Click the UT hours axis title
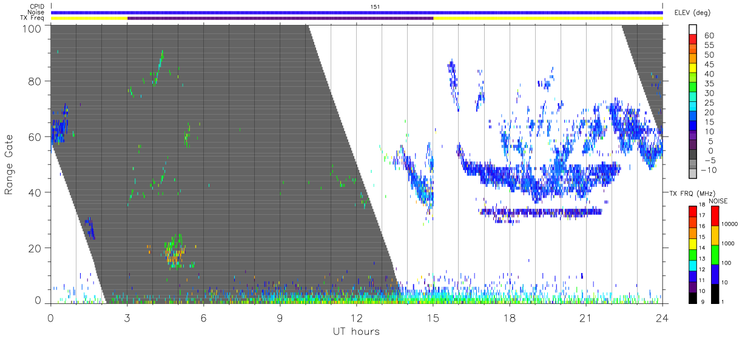Screen dimensions: 745x344 [x=356, y=331]
